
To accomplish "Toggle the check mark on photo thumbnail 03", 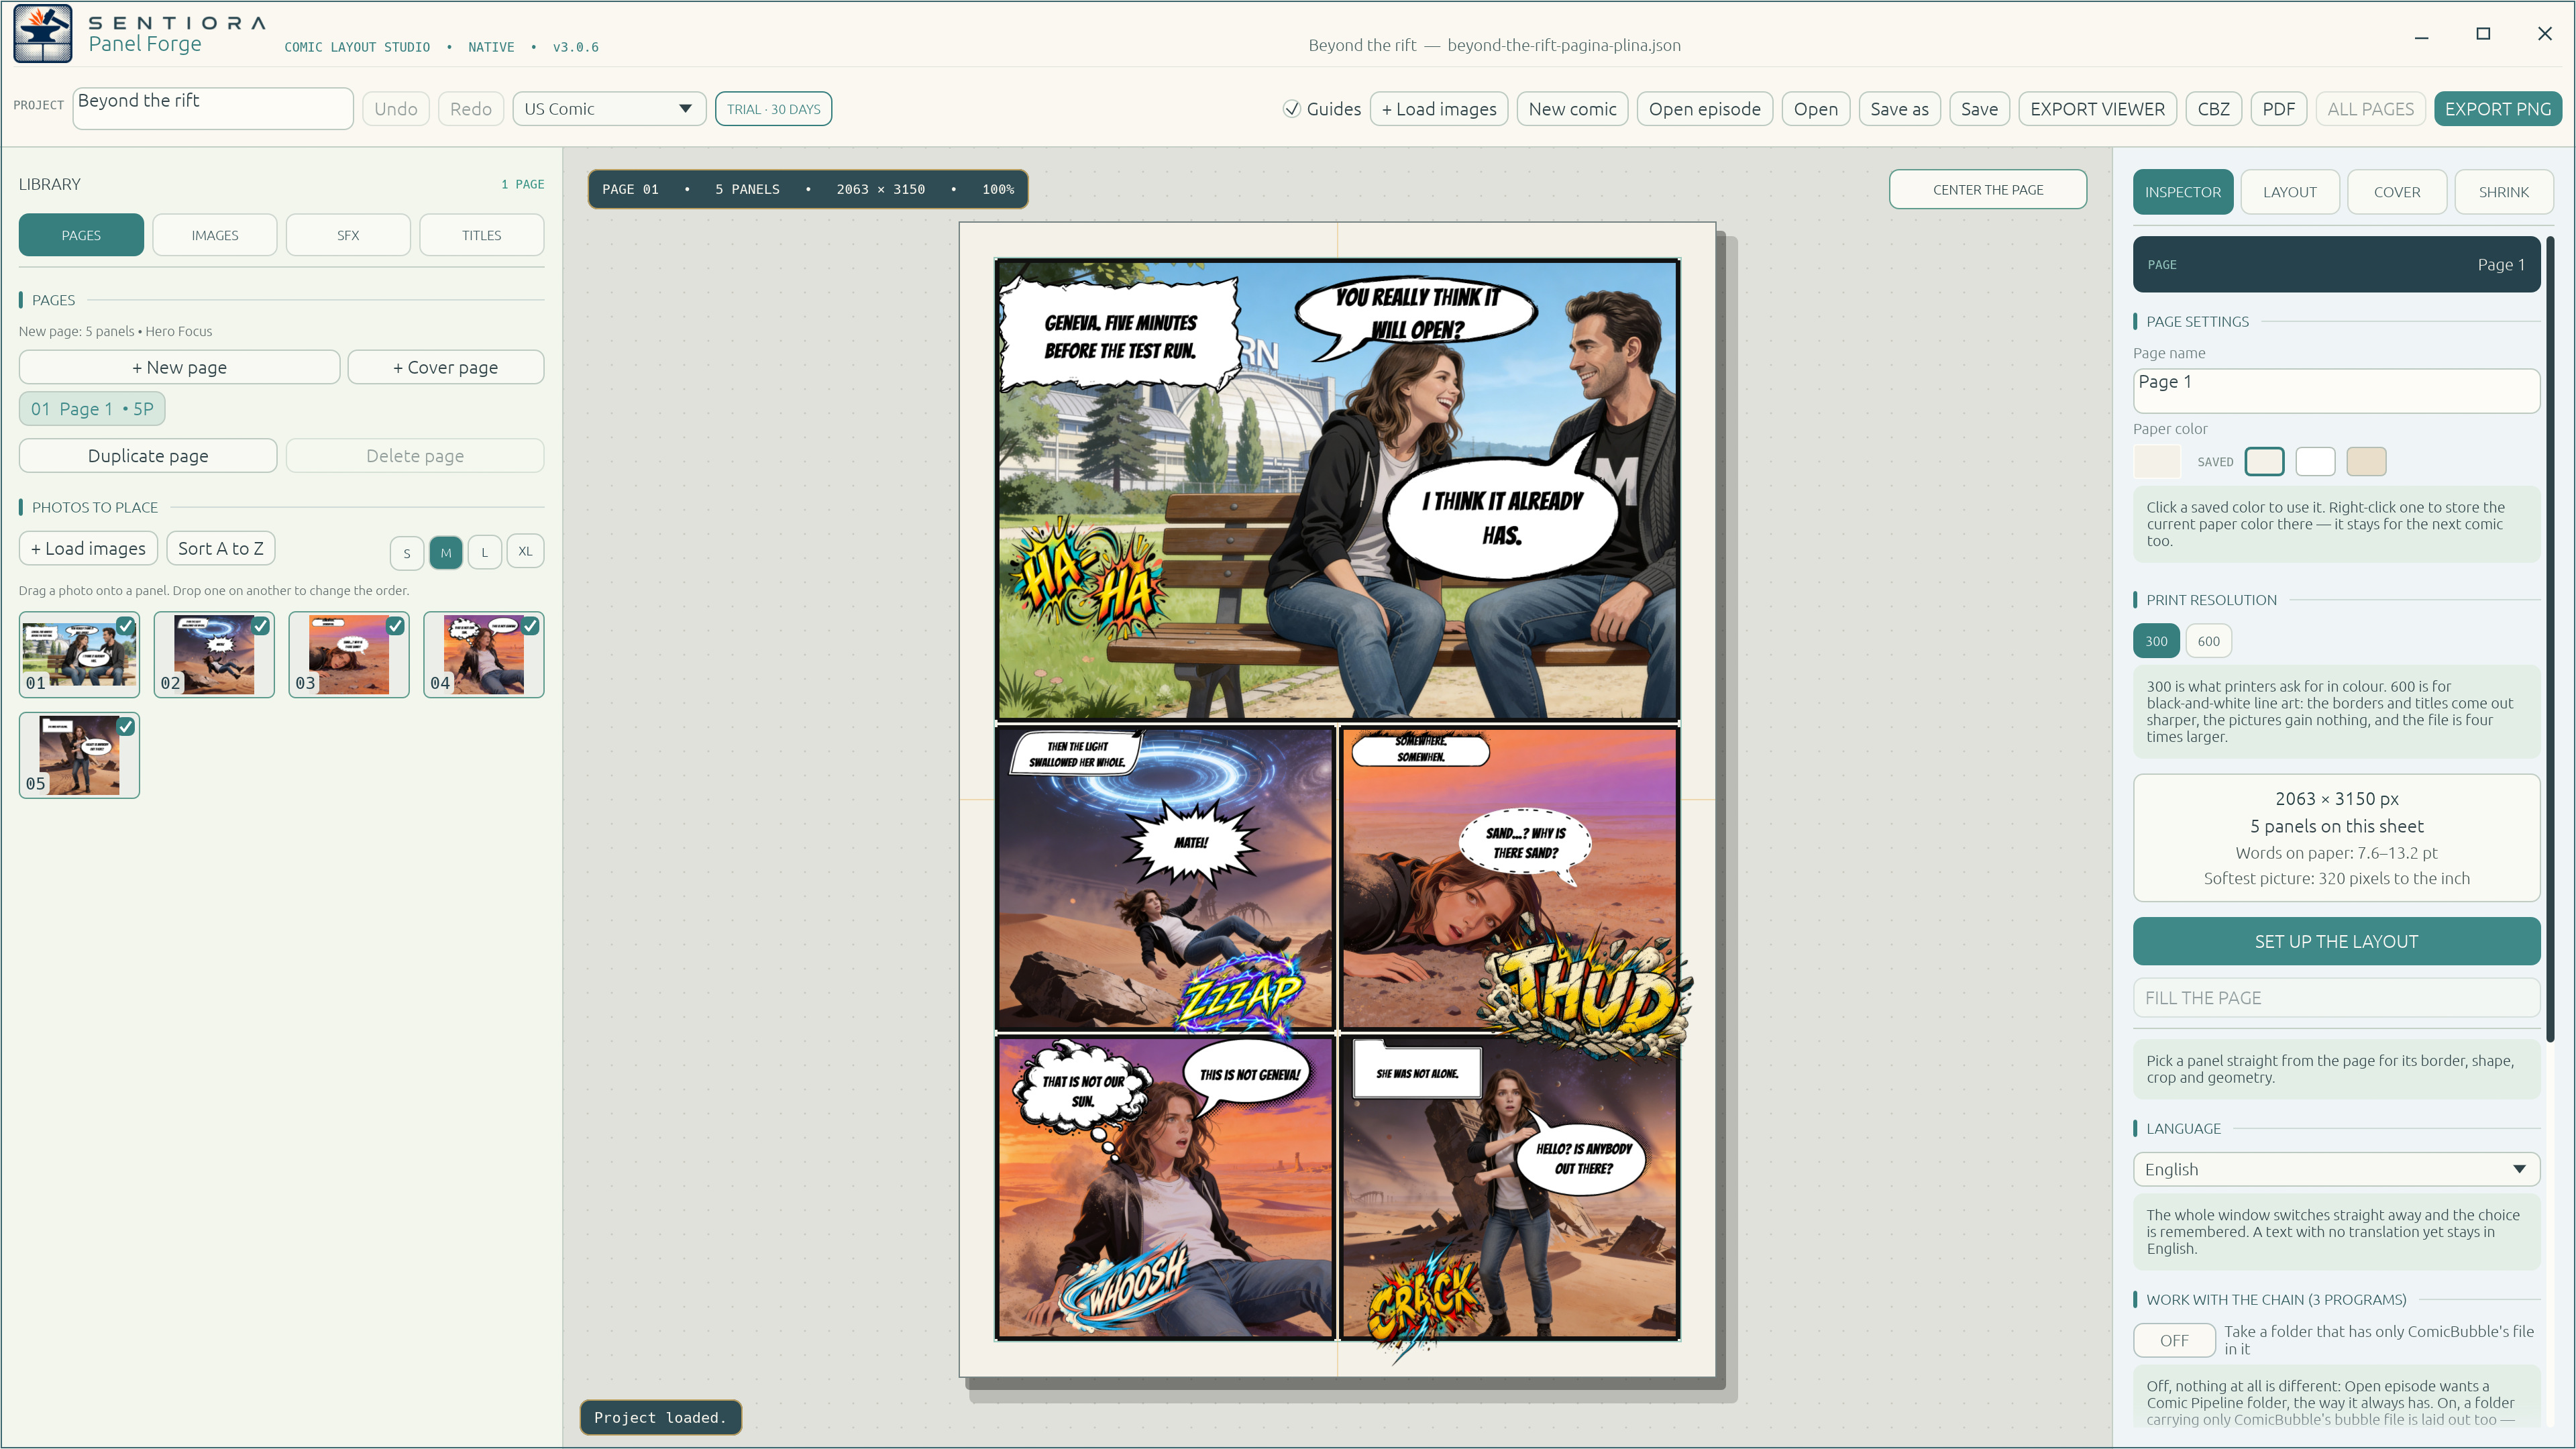I will click(395, 626).
